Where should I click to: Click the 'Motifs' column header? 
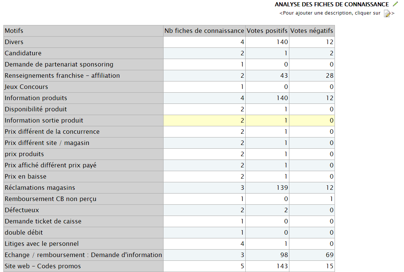pyautogui.click(x=14, y=31)
